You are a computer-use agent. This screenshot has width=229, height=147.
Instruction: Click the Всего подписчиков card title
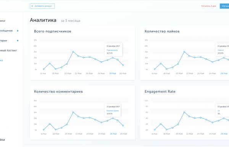pos(53,31)
